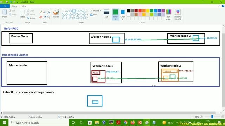
Task: Open the Rotate dropdown
Action: click(32, 18)
